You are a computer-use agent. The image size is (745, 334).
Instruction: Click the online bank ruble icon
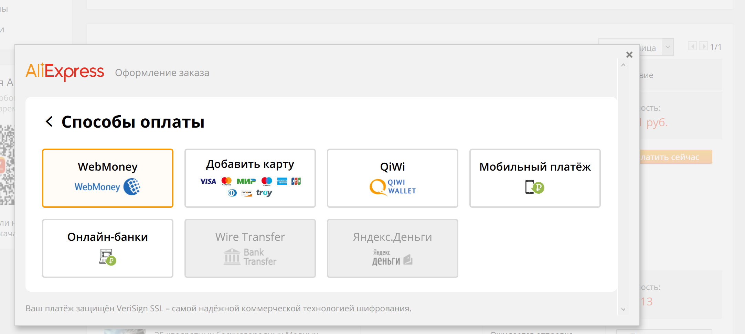click(x=108, y=257)
